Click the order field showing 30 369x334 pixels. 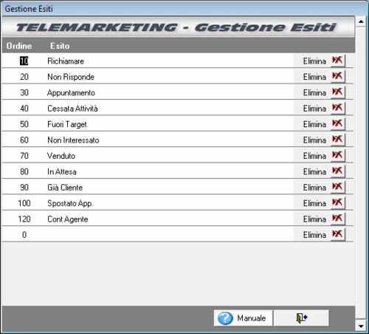coord(24,92)
